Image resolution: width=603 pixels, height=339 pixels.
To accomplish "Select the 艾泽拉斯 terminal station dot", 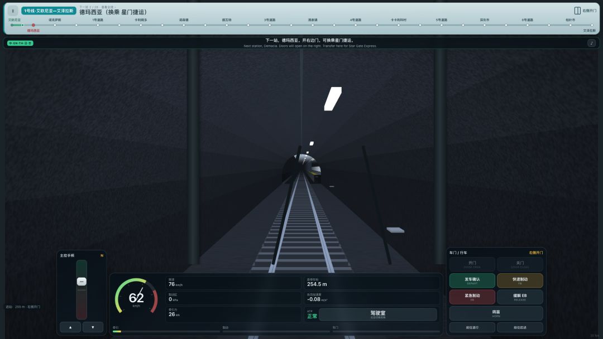I will (592, 25).
